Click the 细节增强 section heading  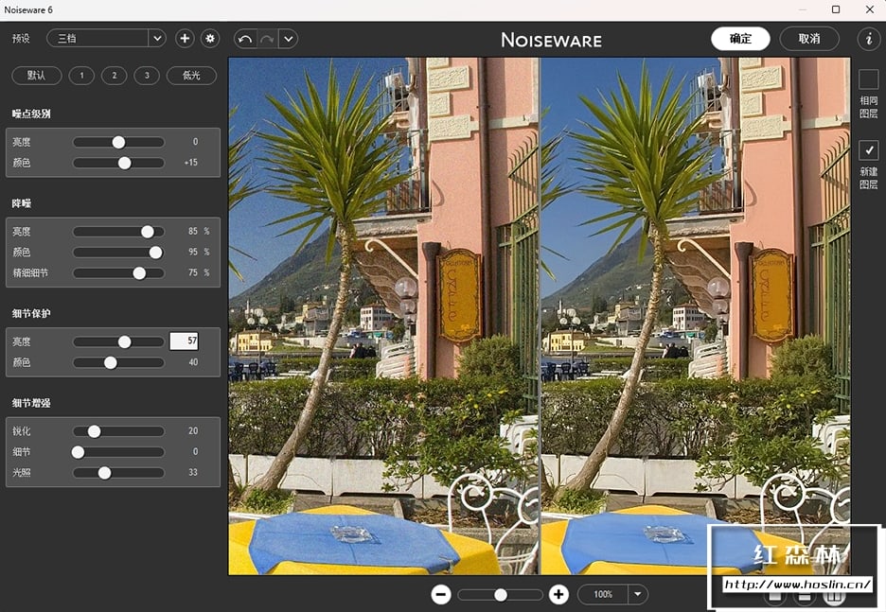tap(31, 403)
